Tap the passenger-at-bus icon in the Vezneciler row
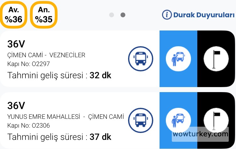The image size is (236, 149). pos(178,58)
